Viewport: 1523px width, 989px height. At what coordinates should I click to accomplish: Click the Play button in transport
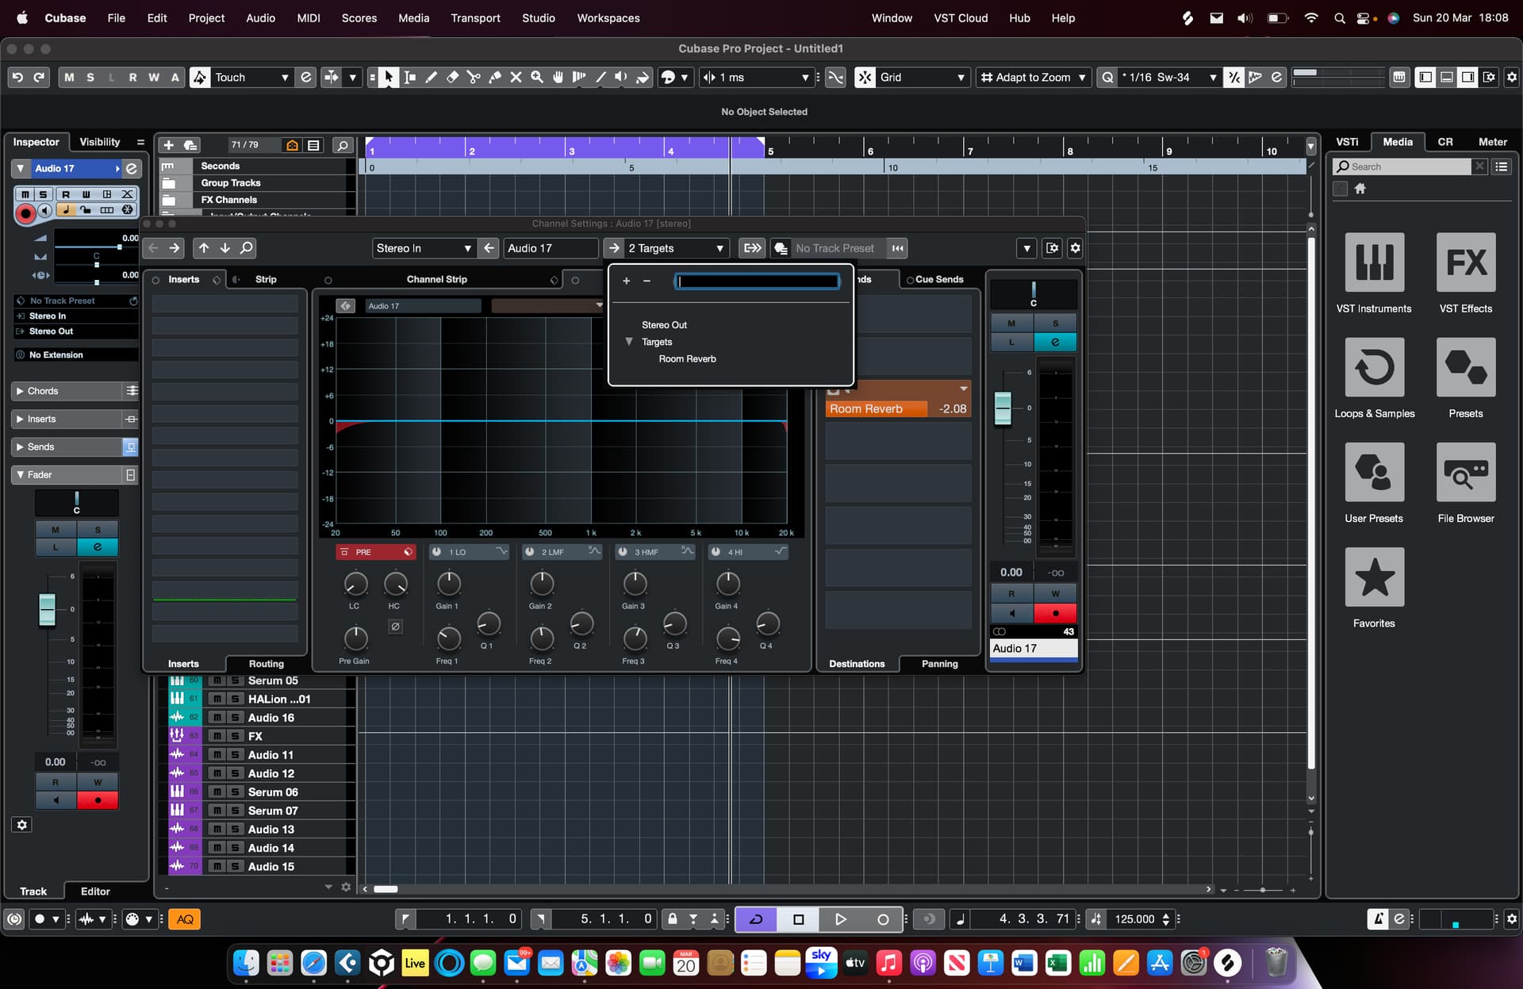pyautogui.click(x=840, y=919)
